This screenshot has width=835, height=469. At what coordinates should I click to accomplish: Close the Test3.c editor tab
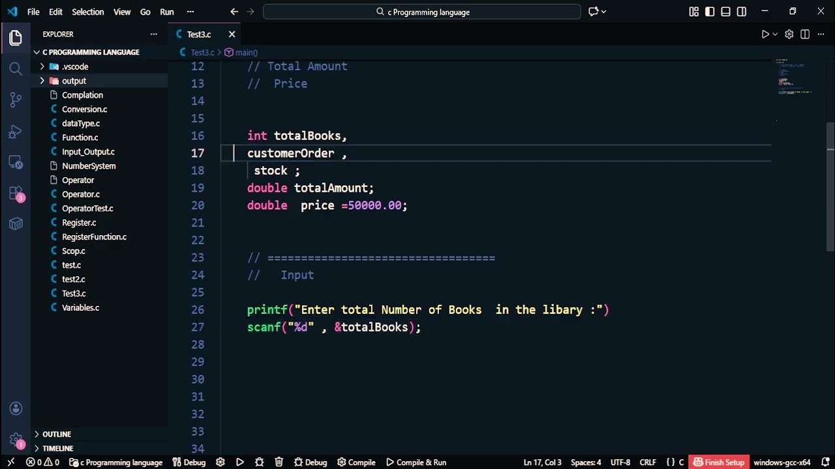coord(232,34)
